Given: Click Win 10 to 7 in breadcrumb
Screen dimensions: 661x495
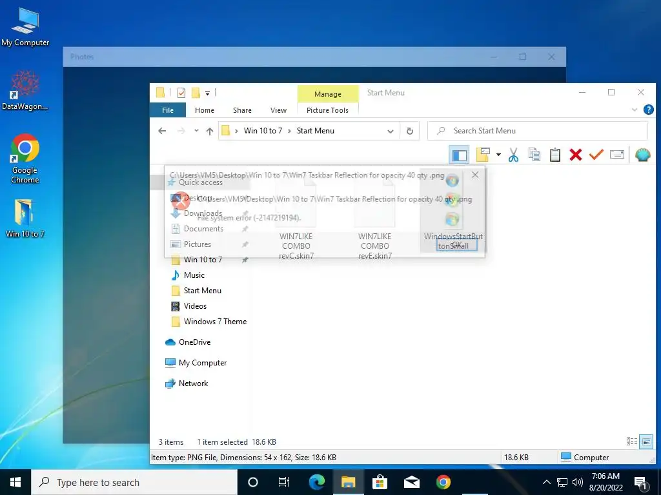Looking at the screenshot, I should coord(263,131).
